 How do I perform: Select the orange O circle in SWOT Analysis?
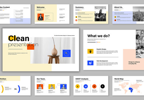pos(94,86)
